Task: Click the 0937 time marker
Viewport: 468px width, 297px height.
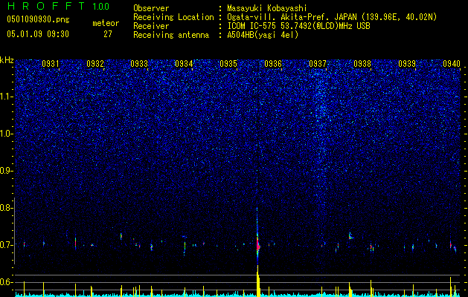Action: [x=318, y=64]
